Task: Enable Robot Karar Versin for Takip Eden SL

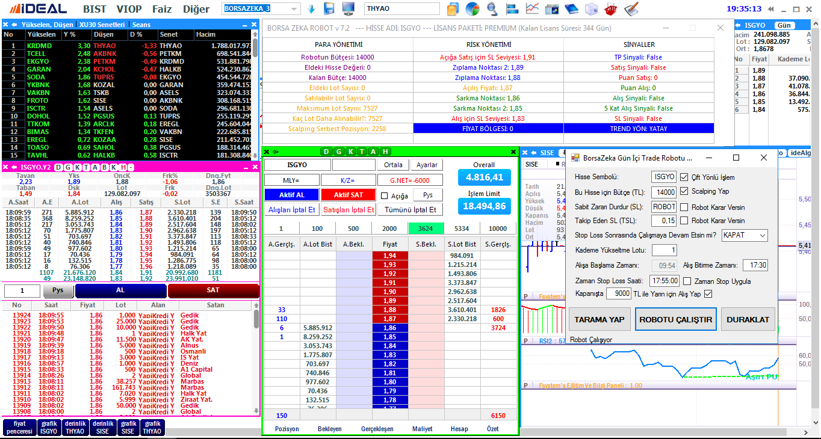Action: pos(684,221)
